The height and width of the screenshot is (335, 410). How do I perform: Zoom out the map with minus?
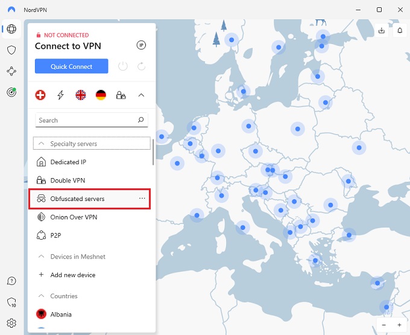(x=384, y=325)
